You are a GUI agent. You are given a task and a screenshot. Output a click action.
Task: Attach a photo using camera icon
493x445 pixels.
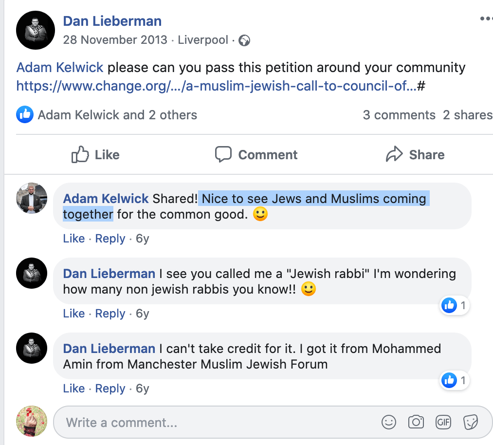pyautogui.click(x=416, y=422)
